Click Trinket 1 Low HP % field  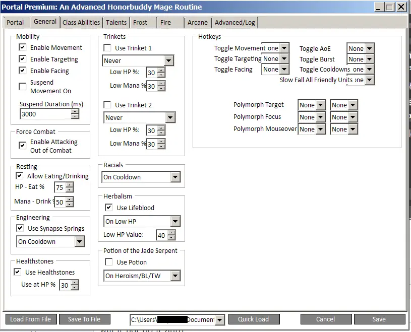click(152, 73)
